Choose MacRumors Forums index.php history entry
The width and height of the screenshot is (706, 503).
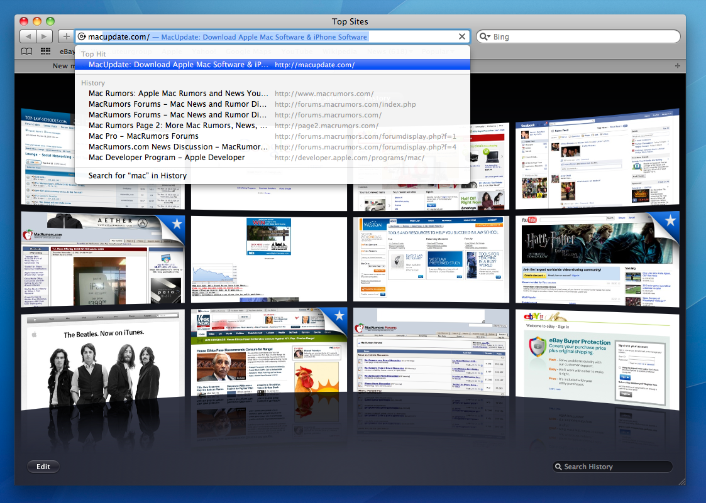(x=272, y=104)
